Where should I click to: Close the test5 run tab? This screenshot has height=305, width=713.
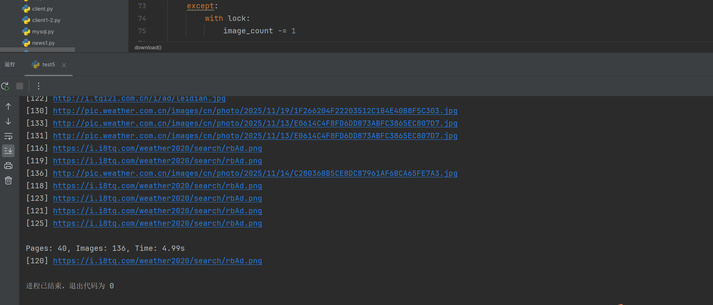coord(64,65)
